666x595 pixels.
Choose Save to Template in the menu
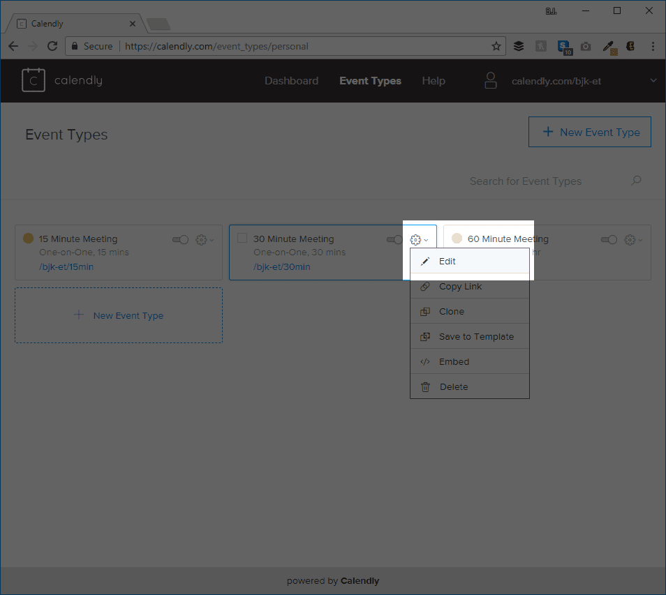coord(470,336)
